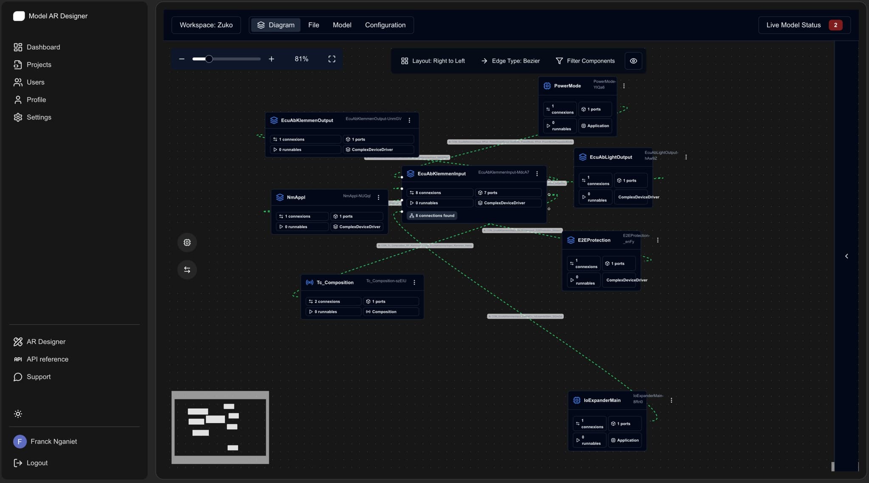Viewport: 869px width, 483px height.
Task: Toggle the light/dark theme sun icon
Action: (x=18, y=414)
